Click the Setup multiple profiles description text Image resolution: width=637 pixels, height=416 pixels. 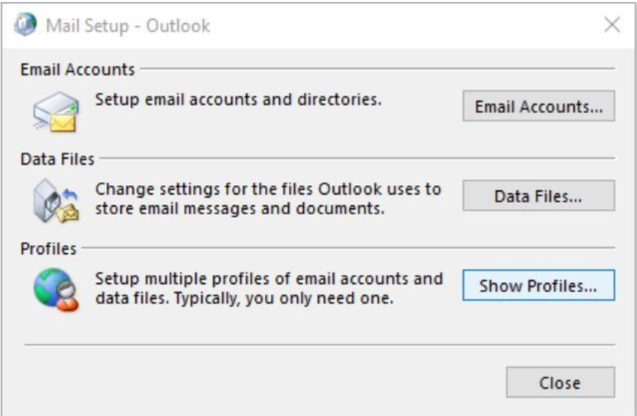pyautogui.click(x=269, y=289)
